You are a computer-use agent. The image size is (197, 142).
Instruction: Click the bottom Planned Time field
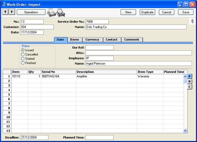[100, 137]
